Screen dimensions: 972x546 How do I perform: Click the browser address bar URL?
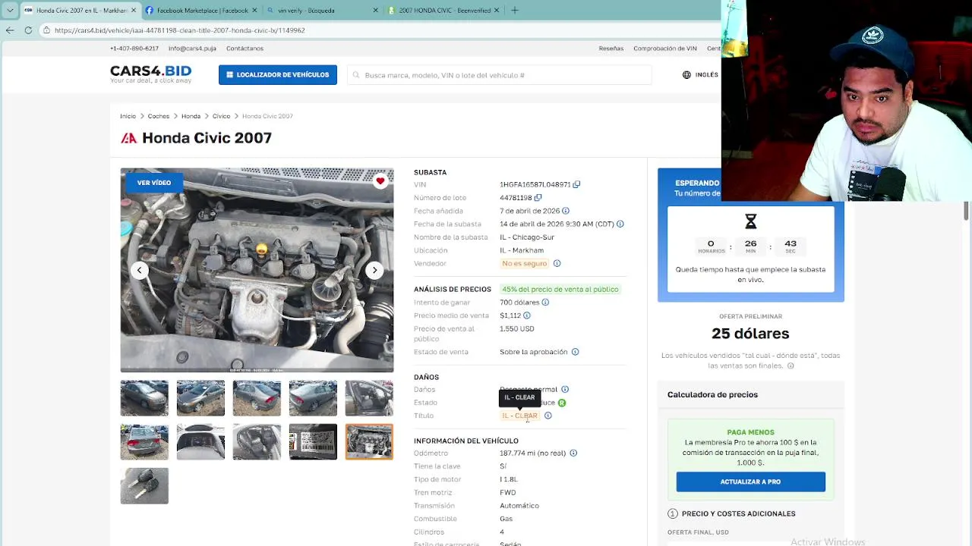pos(179,30)
